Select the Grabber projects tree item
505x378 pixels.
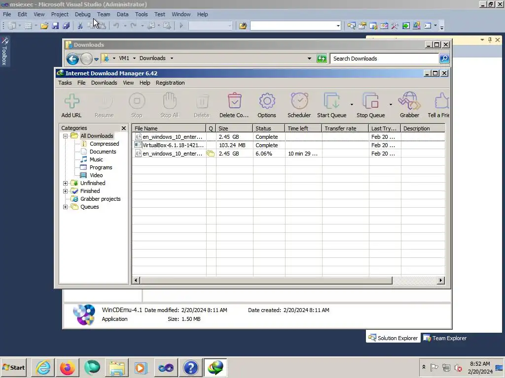click(x=100, y=199)
